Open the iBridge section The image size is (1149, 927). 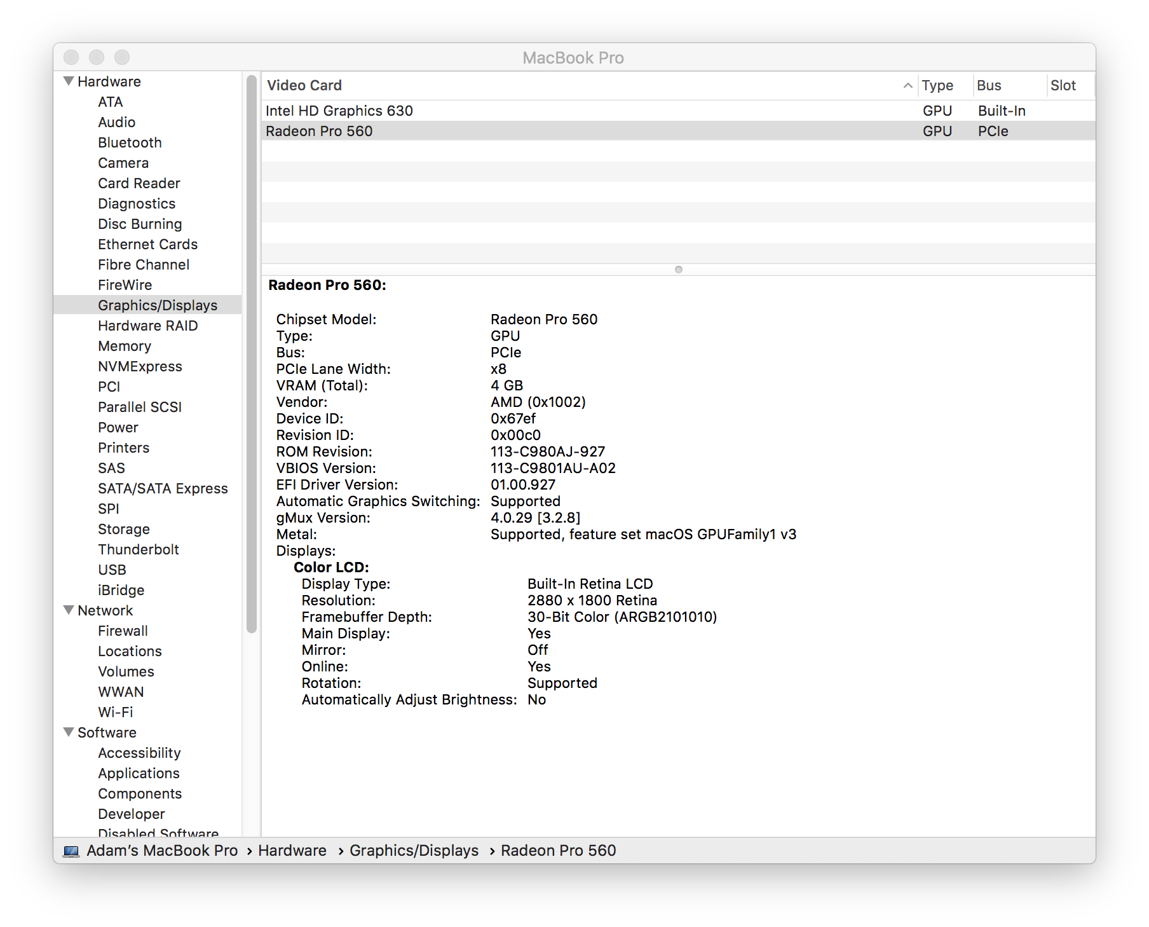[121, 590]
